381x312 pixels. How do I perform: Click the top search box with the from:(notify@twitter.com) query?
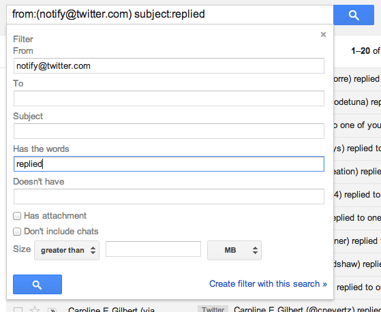pyautogui.click(x=170, y=14)
